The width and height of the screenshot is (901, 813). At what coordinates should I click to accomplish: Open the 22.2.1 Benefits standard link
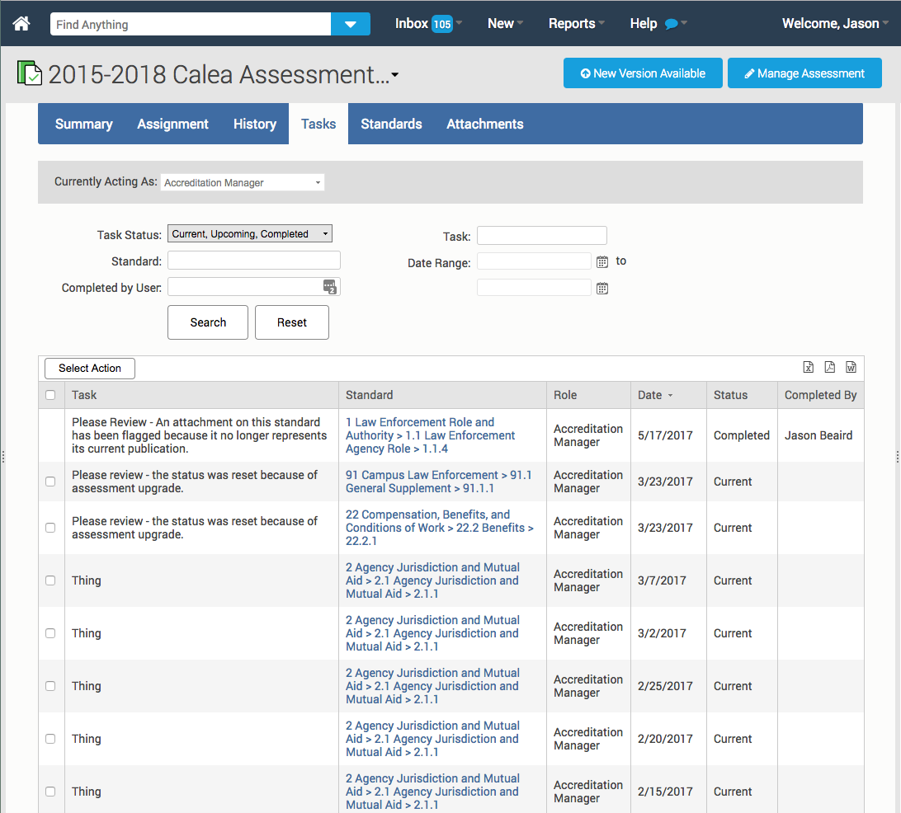439,528
